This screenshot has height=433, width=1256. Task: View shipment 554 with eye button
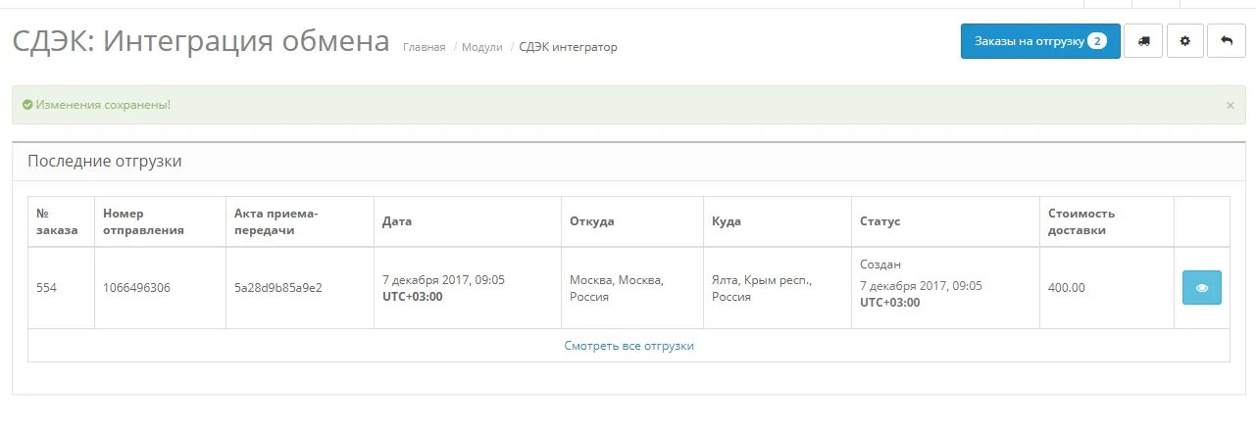(x=1201, y=288)
